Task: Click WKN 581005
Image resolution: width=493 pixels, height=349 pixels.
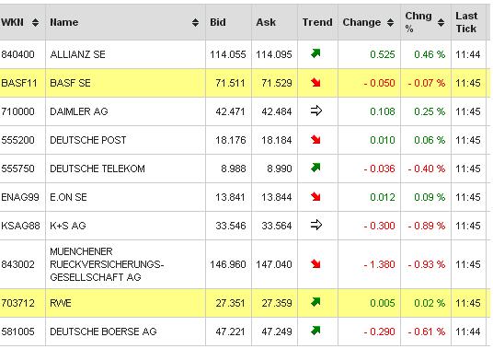Action: pyautogui.click(x=17, y=332)
